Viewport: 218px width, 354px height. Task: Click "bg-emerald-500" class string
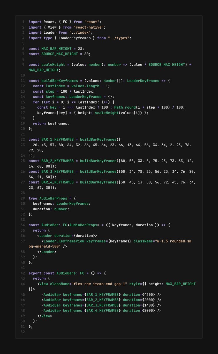coord(44,246)
